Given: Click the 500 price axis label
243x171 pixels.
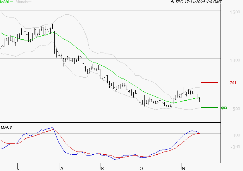Looking at the screenshot, I should coord(236,109).
